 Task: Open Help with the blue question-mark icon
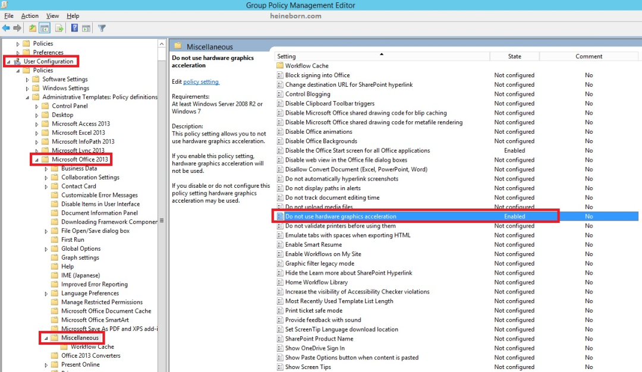click(74, 29)
